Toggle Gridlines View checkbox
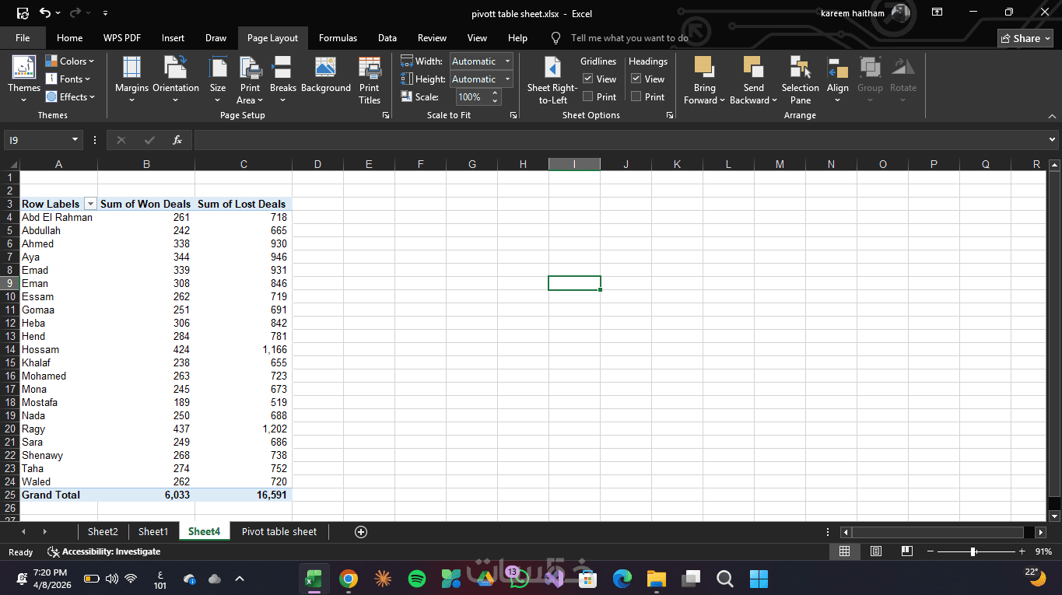This screenshot has height=595, width=1062. (588, 79)
